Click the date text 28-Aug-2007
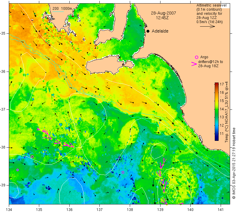Image resolution: width=236 pixels, height=213 pixels. [163, 13]
